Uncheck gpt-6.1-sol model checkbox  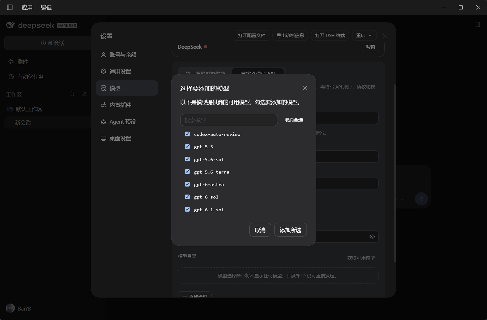click(x=187, y=209)
